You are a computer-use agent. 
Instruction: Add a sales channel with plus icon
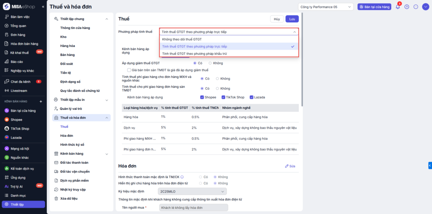coord(41,102)
